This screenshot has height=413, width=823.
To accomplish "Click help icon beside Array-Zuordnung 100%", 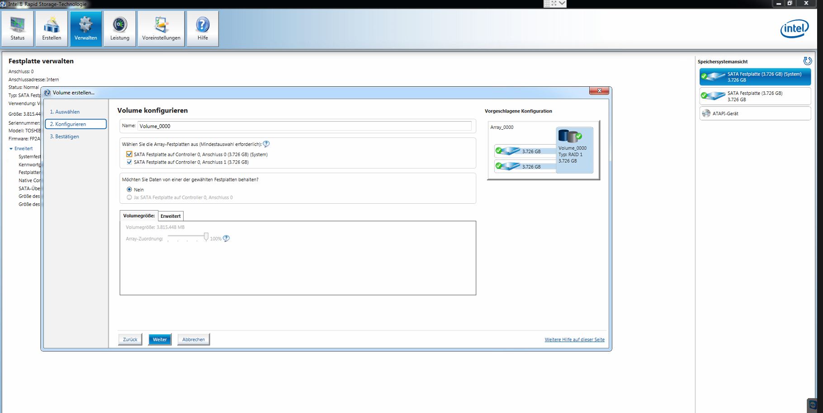I will tap(226, 238).
